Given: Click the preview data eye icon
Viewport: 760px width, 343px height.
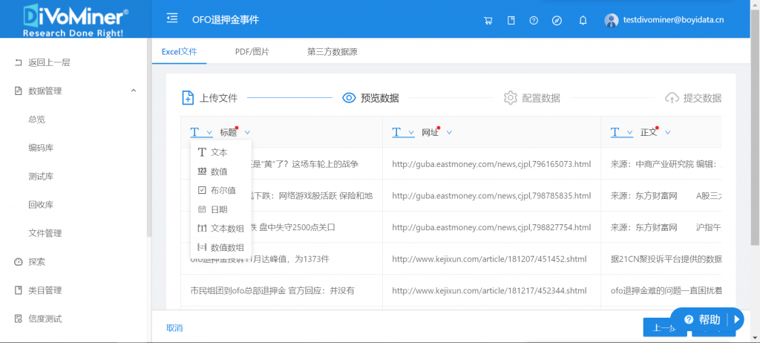Looking at the screenshot, I should pos(349,98).
